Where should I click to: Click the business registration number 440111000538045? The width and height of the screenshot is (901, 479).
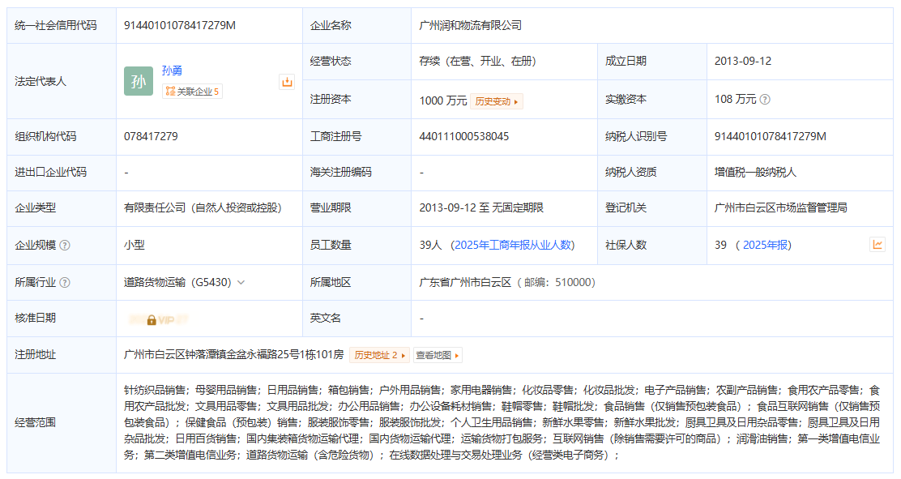pos(463,136)
